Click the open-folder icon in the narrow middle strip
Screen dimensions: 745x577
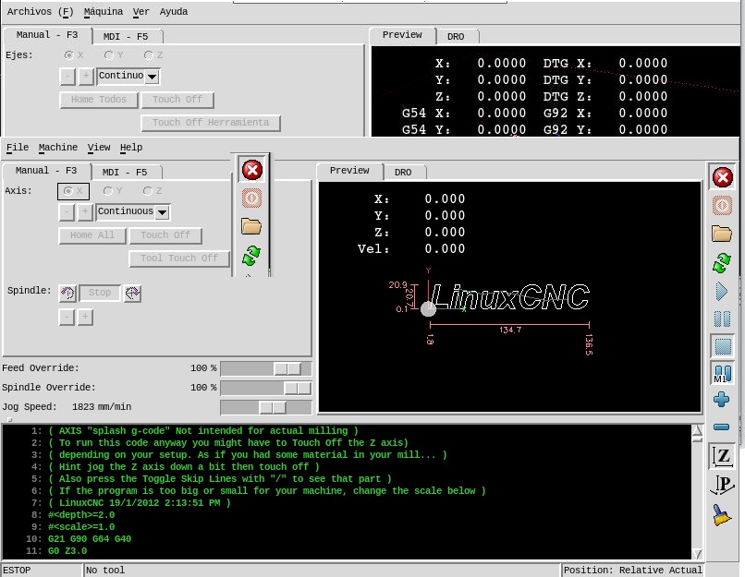(251, 226)
